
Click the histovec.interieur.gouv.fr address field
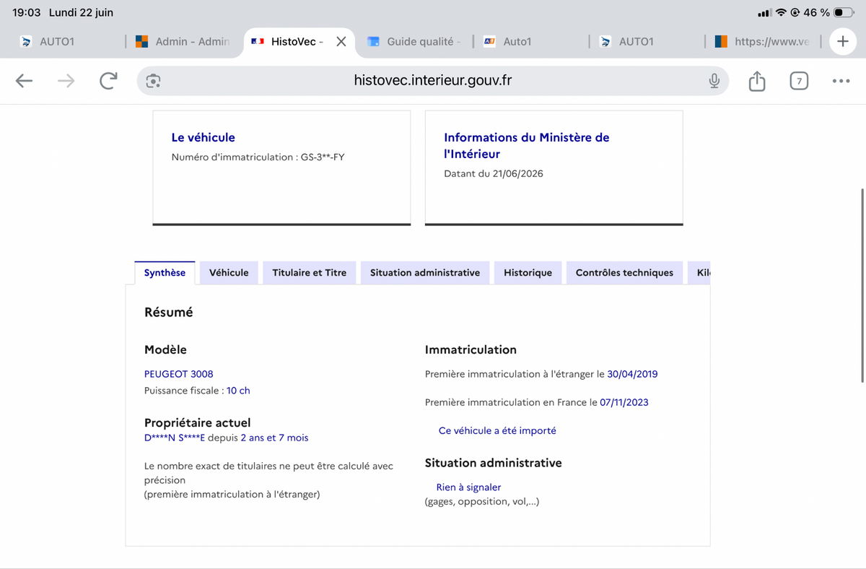point(433,81)
